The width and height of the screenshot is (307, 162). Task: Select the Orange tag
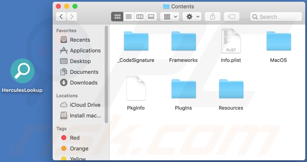[75, 148]
